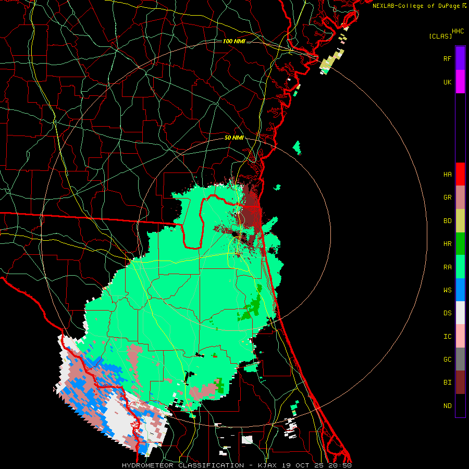Click the RF purple legend swatch
The height and width of the screenshot is (469, 469).
coord(460,58)
